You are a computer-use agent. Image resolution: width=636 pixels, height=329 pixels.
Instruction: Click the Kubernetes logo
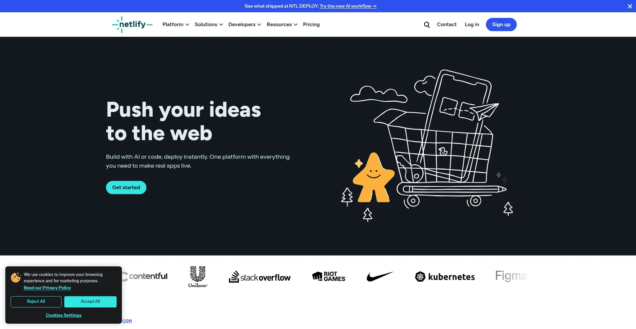tap(445, 277)
